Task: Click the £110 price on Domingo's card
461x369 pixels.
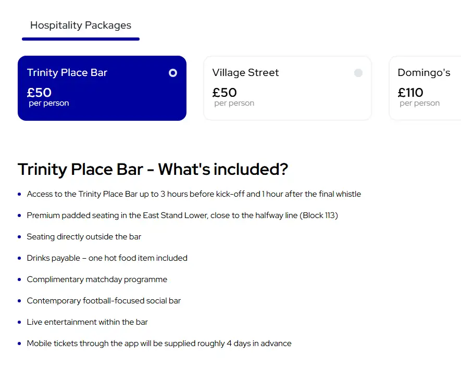Action: coord(410,93)
